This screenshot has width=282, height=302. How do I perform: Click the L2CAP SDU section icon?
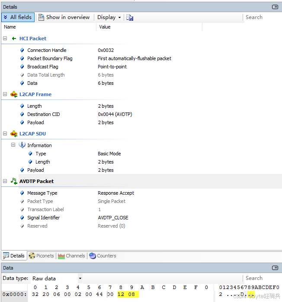14,134
